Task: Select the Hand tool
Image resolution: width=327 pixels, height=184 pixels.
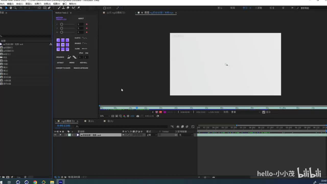Action: [x=11, y=8]
